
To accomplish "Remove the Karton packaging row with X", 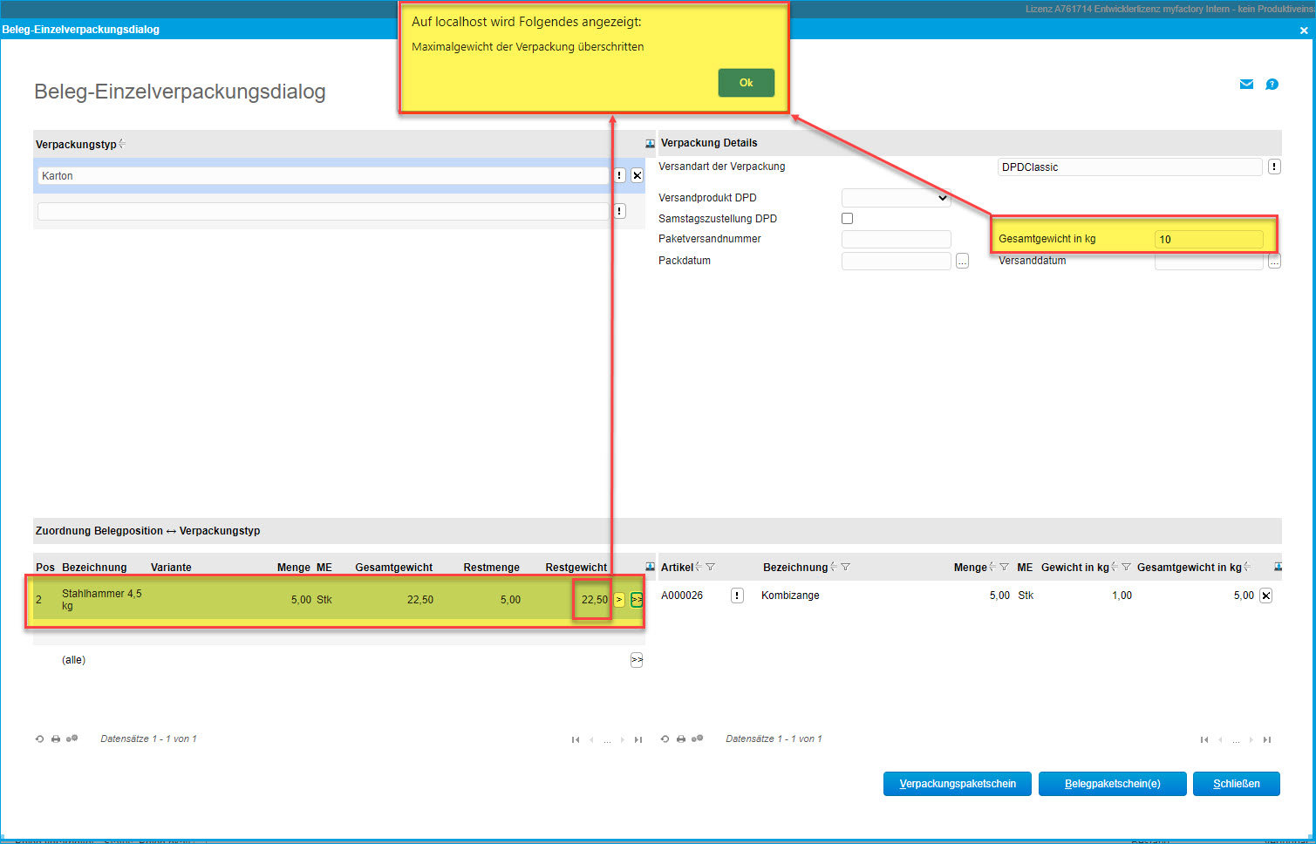I will [x=637, y=175].
